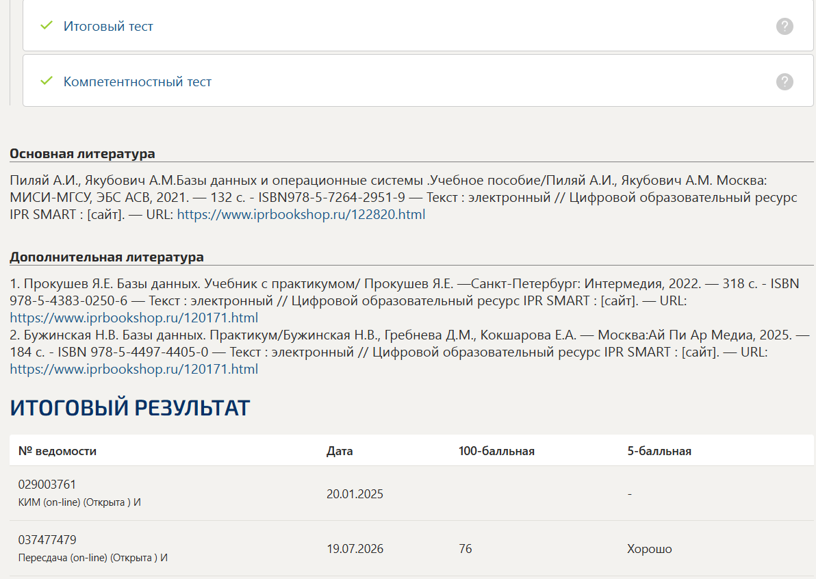Click 5-балльная column header
The image size is (816, 579).
click(659, 451)
